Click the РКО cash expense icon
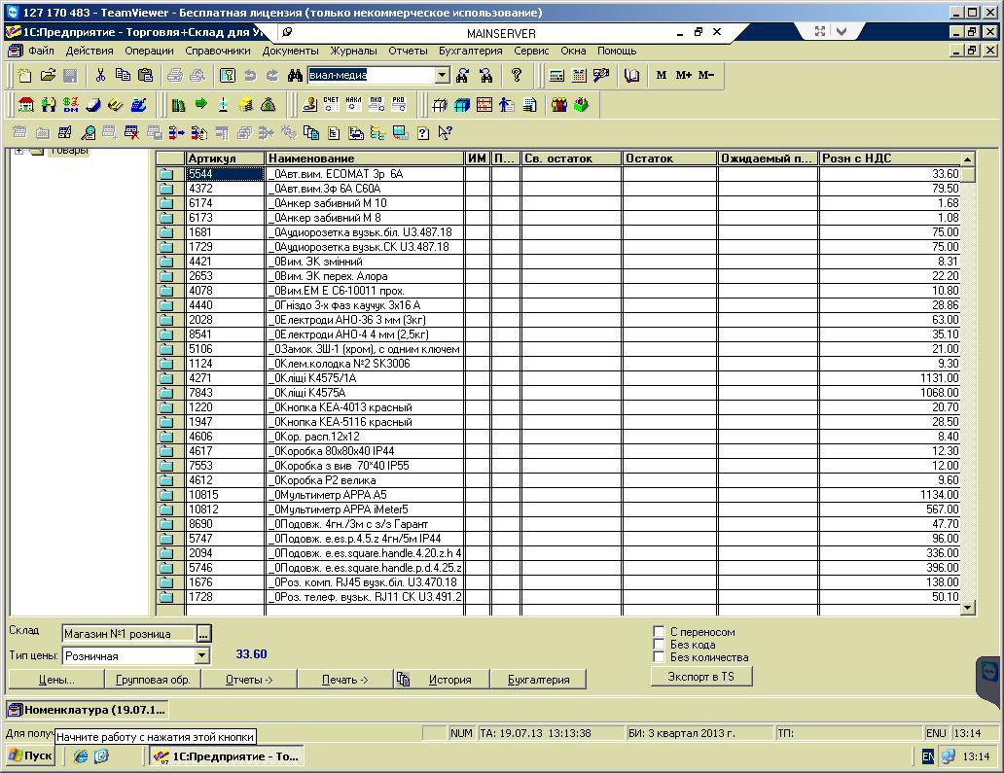 tap(398, 104)
